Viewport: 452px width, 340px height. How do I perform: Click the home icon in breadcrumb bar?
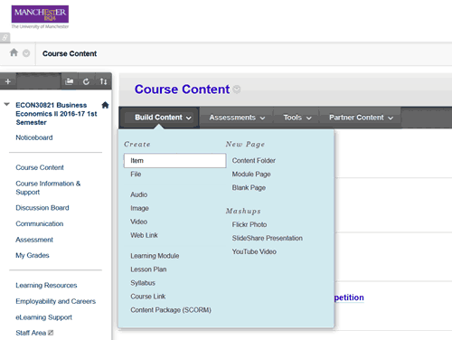pos(14,52)
